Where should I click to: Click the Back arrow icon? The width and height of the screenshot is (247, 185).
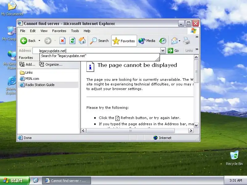pos(24,41)
